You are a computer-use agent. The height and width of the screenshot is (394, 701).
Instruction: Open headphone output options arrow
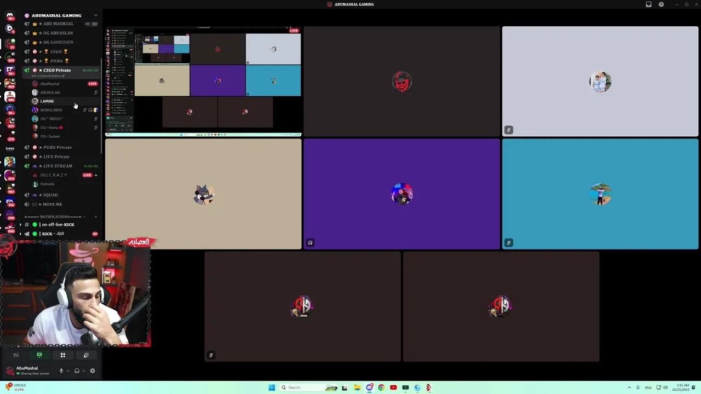tap(84, 371)
